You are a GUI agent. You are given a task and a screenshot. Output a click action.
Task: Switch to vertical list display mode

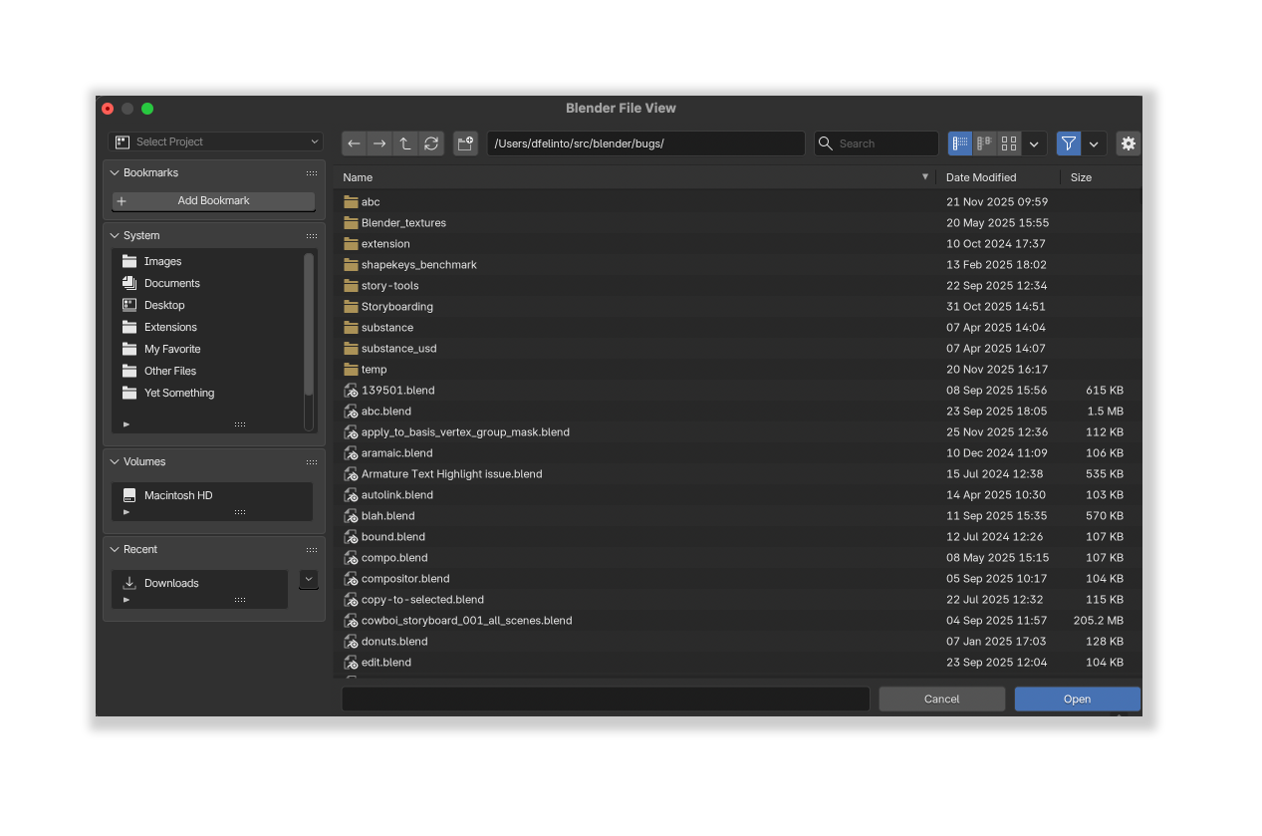coord(960,143)
